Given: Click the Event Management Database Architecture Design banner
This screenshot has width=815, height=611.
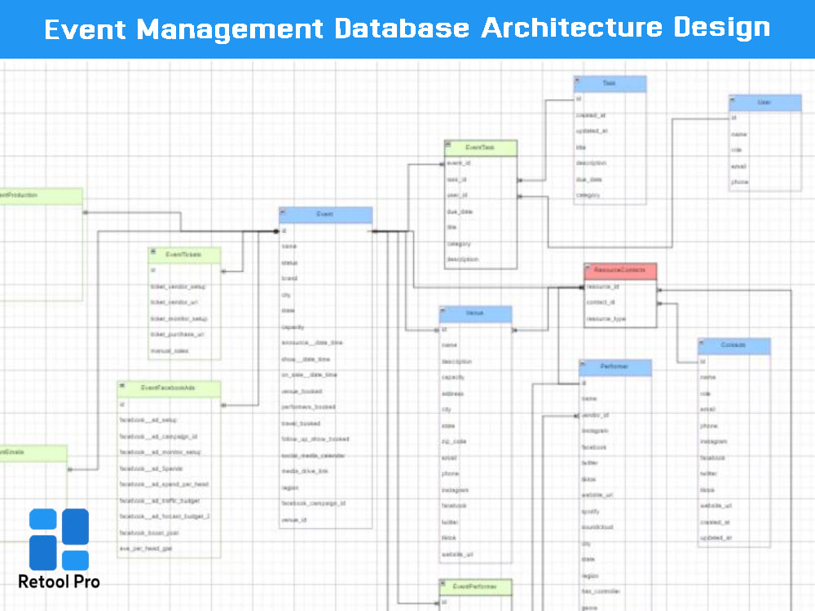Looking at the screenshot, I should 407,29.
